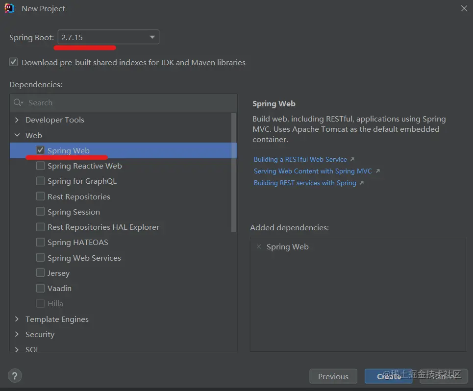Click the IntelliJ IDEA logo icon
Screen dimensions: 473x391
(9, 8)
